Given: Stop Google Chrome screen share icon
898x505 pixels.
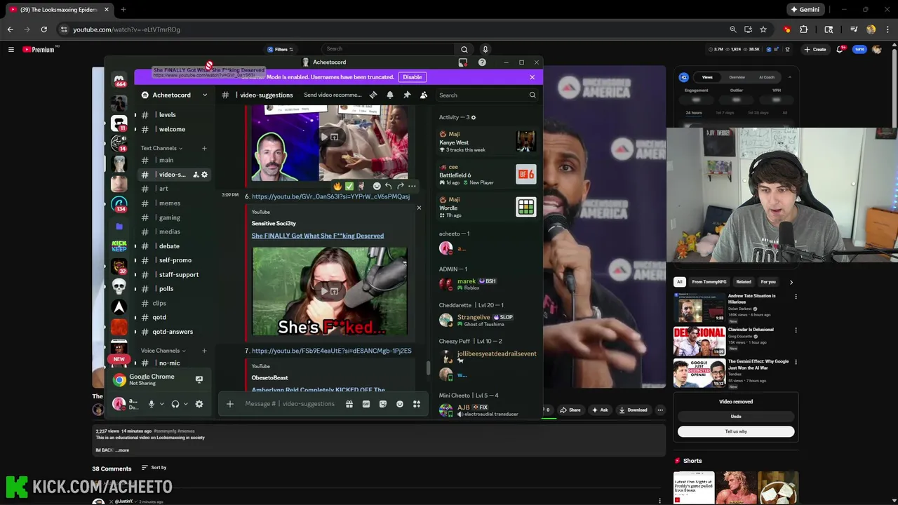Looking at the screenshot, I should (x=199, y=379).
